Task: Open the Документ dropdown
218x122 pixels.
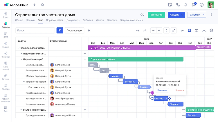Action: tap(197, 15)
